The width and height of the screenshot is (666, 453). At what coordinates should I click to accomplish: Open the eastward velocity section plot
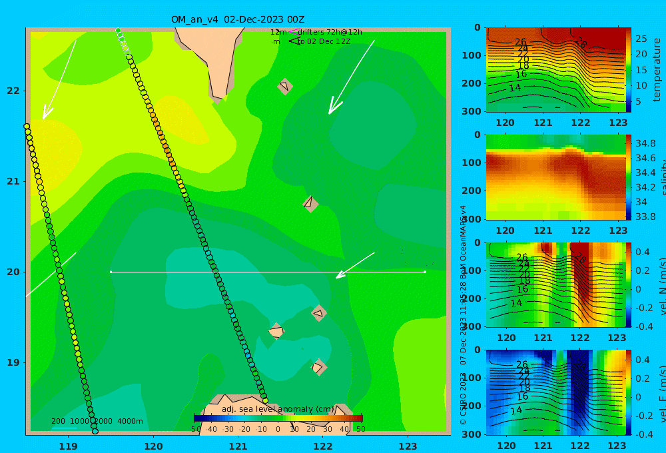pos(555,392)
